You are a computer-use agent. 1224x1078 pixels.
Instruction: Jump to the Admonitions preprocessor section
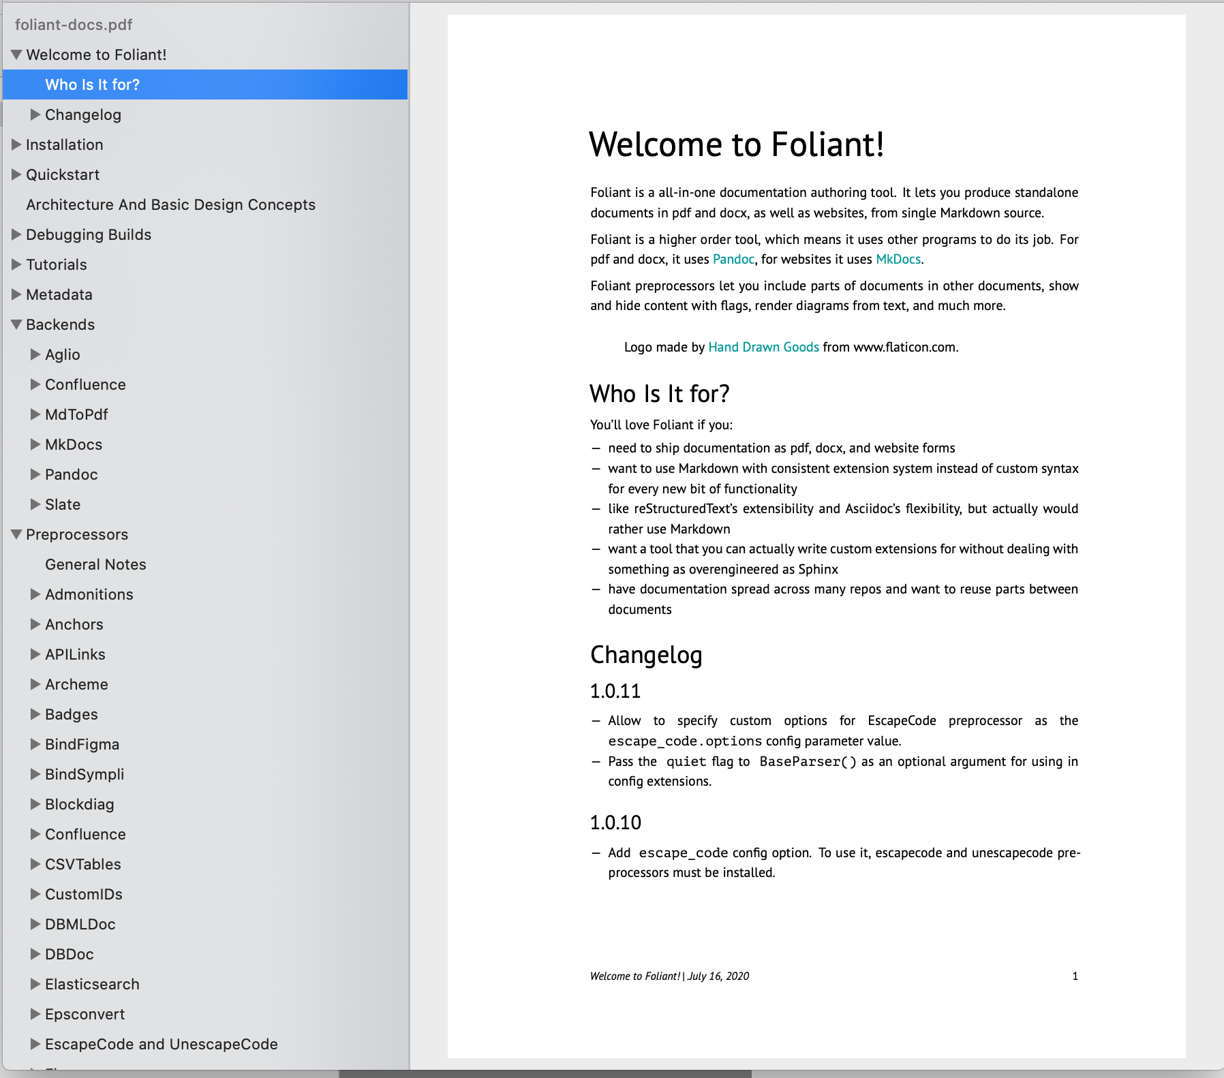pos(89,594)
